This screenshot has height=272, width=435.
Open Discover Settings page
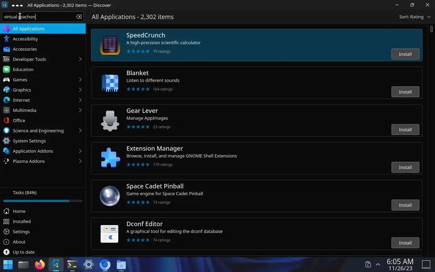[43, 232]
